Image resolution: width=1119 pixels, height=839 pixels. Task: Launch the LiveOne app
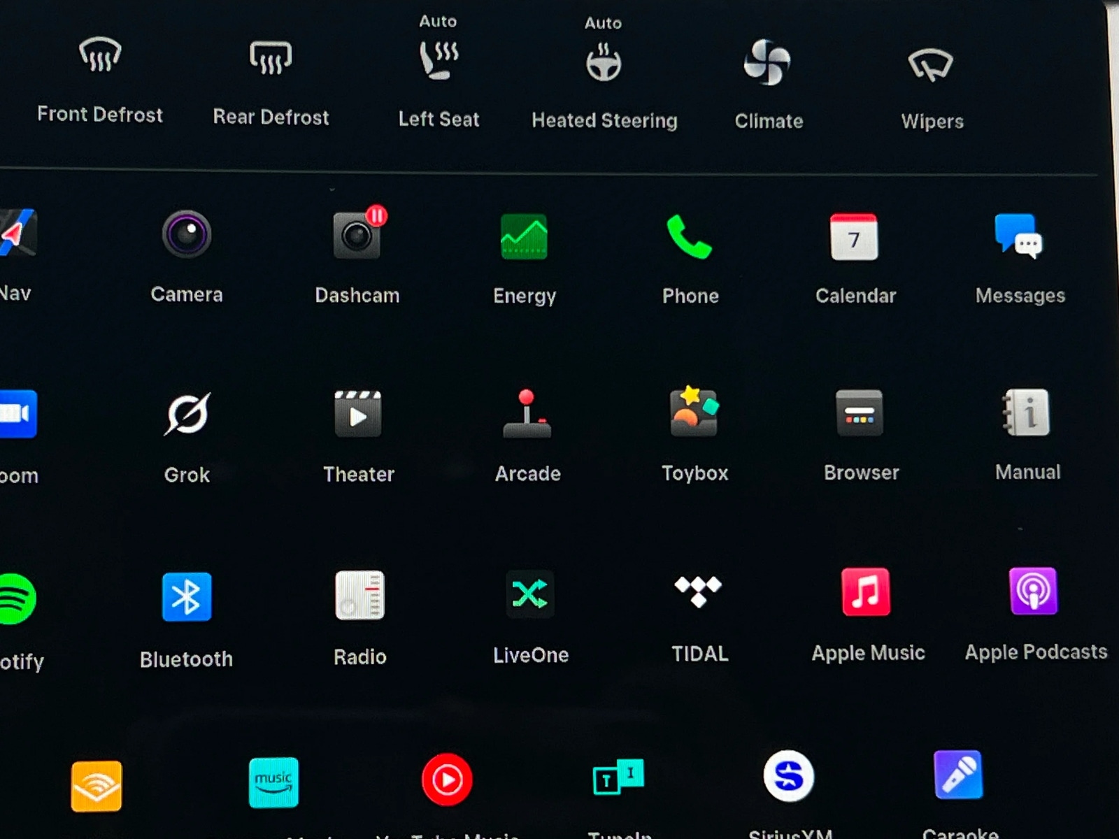tap(529, 594)
